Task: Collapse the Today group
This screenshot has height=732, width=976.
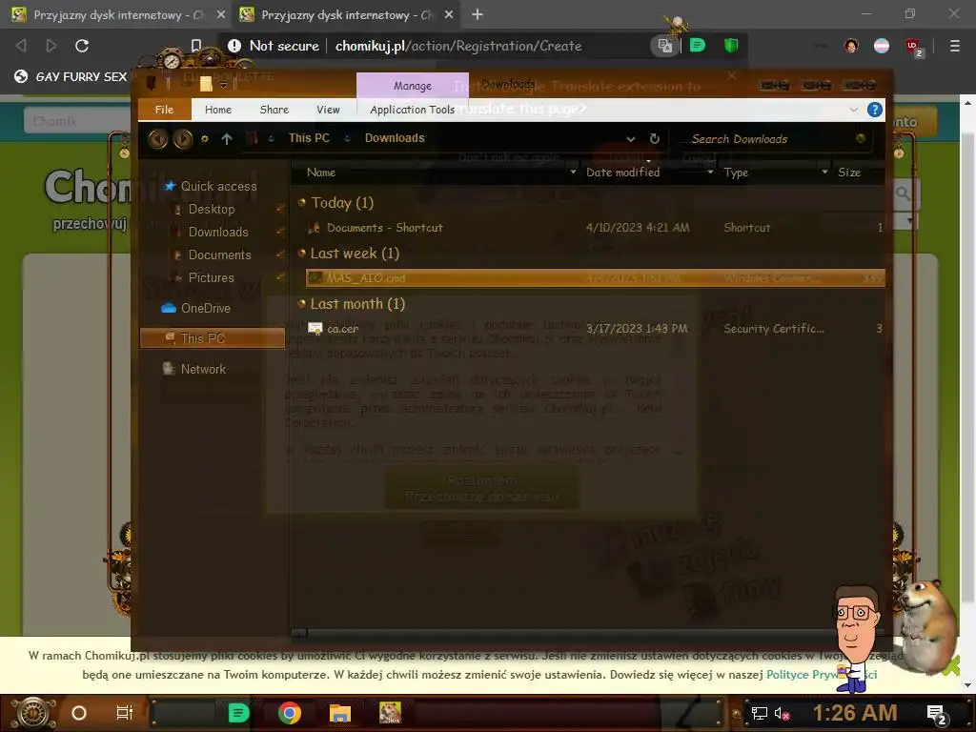Action: pyautogui.click(x=302, y=202)
